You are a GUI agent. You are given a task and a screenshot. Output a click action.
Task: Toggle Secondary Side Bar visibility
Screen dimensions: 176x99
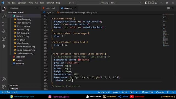pos(153,3)
